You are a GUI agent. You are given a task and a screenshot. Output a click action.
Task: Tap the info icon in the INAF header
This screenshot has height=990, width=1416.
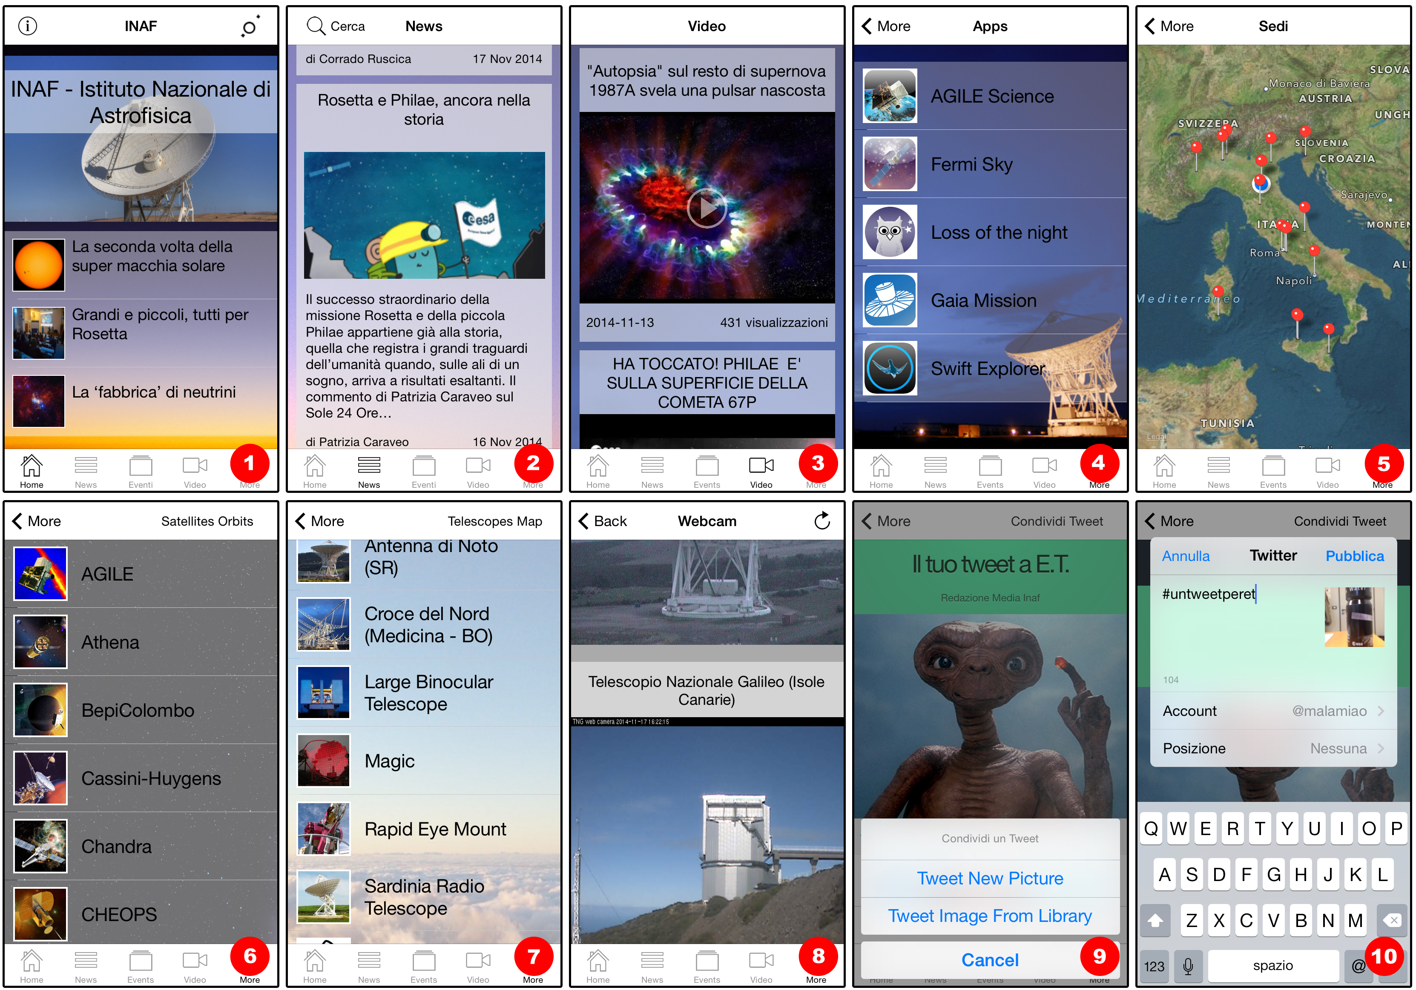[28, 26]
